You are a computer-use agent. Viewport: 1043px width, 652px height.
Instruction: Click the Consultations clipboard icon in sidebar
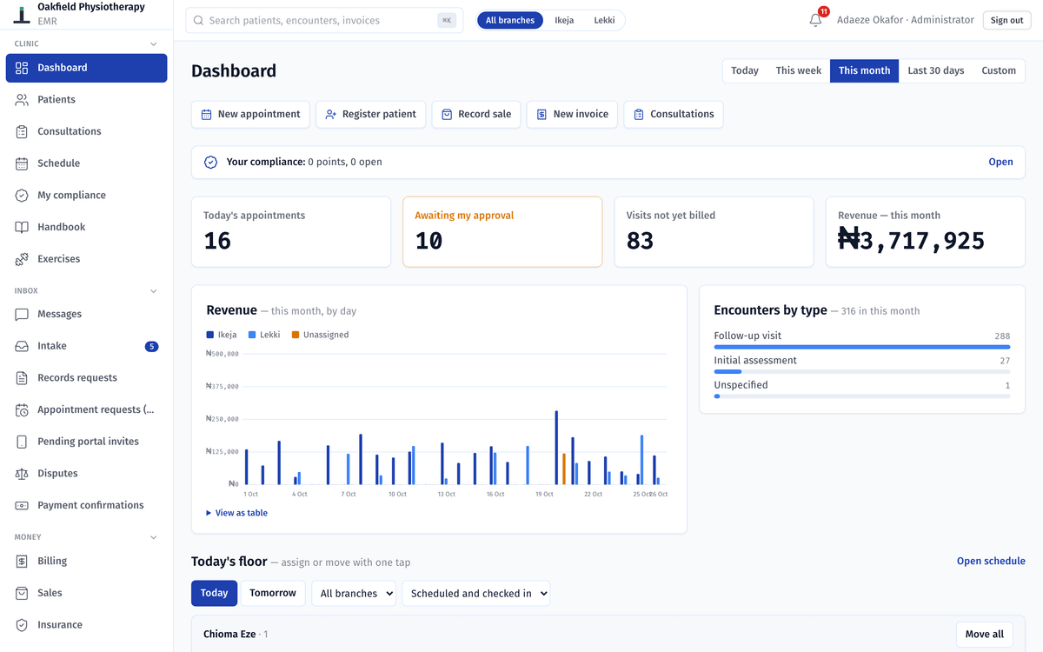(x=22, y=131)
